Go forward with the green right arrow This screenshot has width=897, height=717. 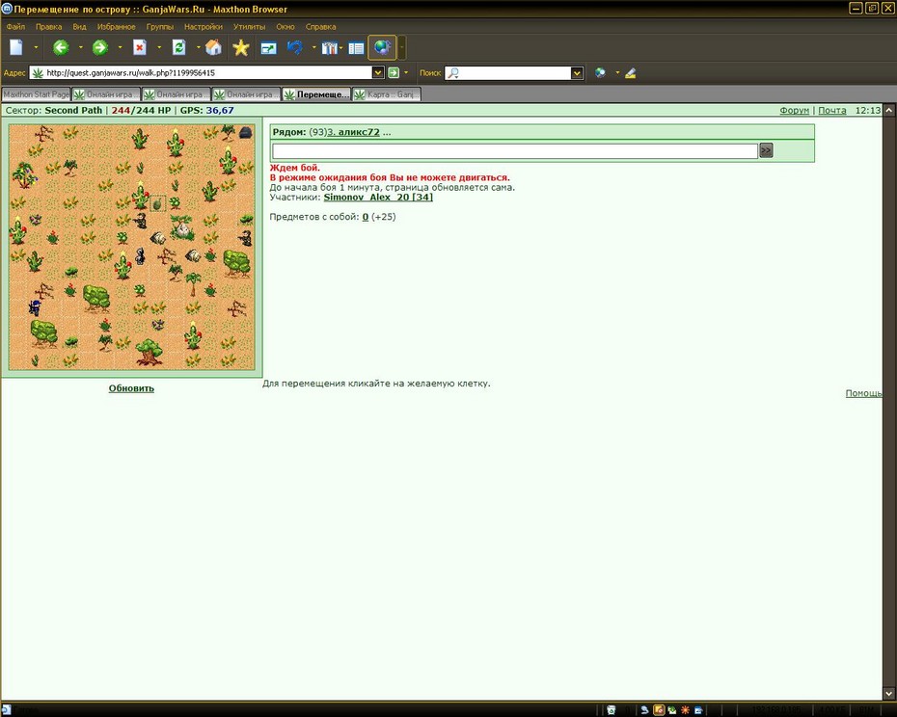click(x=100, y=47)
